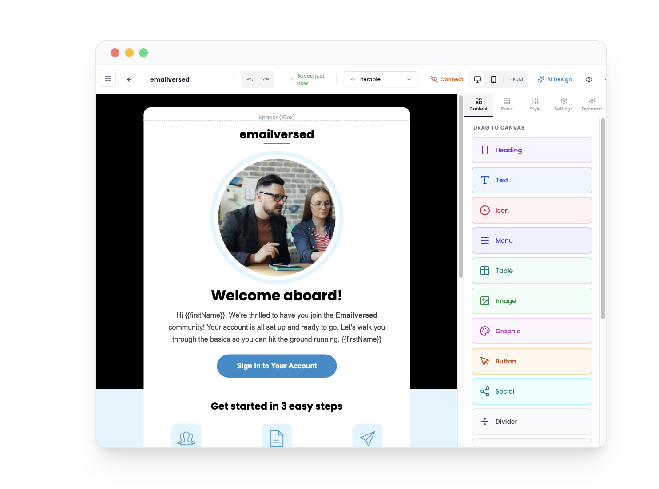Image resolution: width=659 pixels, height=489 pixels.
Task: Select the Menu content block
Action: point(532,241)
